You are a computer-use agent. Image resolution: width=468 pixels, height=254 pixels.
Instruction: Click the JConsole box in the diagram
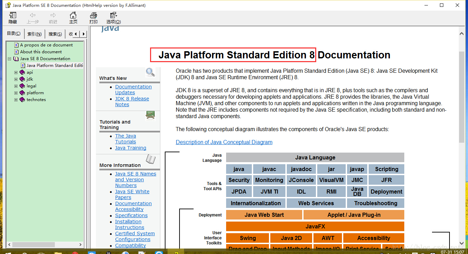[x=301, y=180]
